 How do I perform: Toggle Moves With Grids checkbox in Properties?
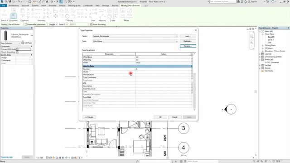[x=17, y=49]
